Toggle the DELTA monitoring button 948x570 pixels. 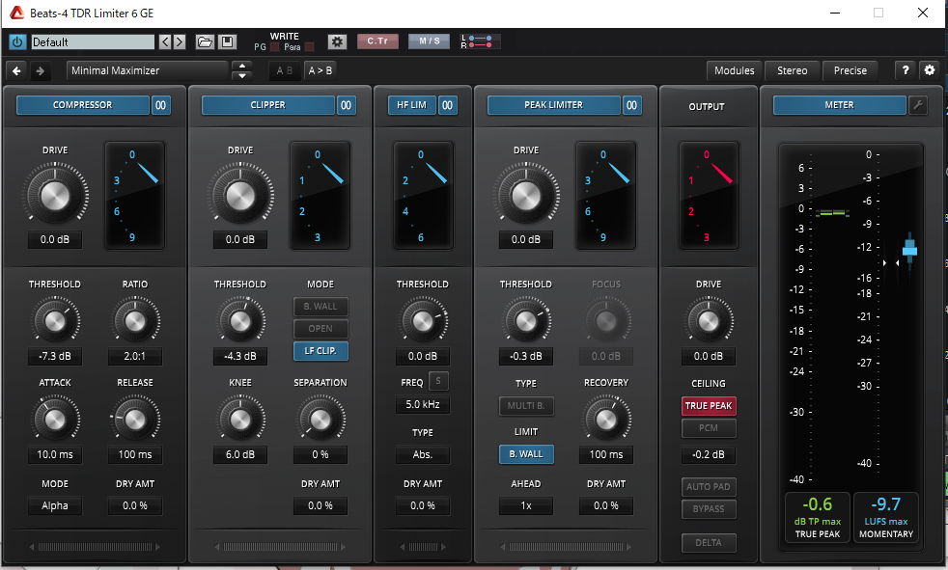pyautogui.click(x=709, y=543)
